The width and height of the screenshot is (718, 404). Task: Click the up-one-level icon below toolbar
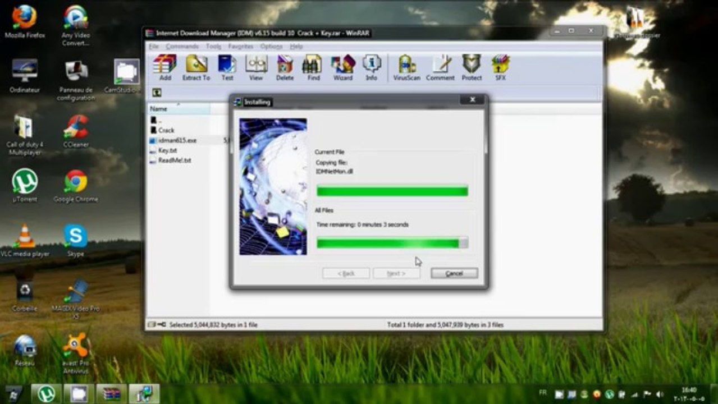pyautogui.click(x=157, y=93)
